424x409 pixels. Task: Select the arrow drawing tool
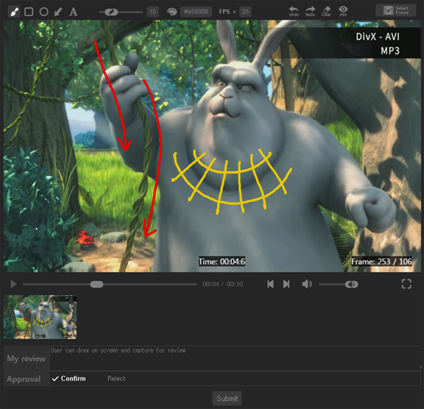[x=59, y=11]
